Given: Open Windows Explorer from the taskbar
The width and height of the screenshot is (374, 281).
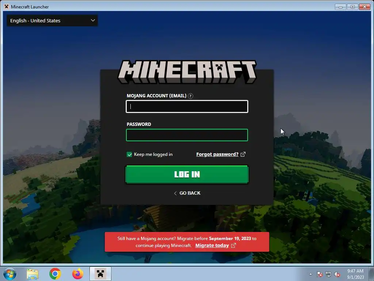Looking at the screenshot, I should tap(33, 274).
